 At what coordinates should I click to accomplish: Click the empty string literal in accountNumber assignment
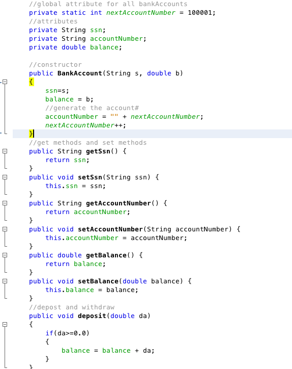(114, 116)
